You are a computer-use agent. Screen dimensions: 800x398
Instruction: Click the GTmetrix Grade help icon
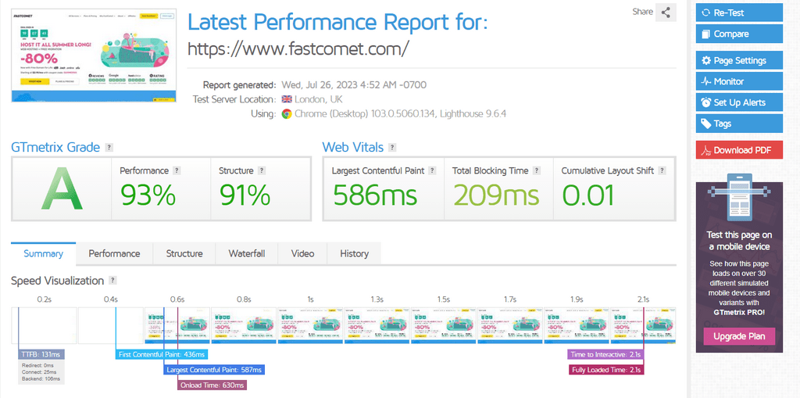coord(109,147)
